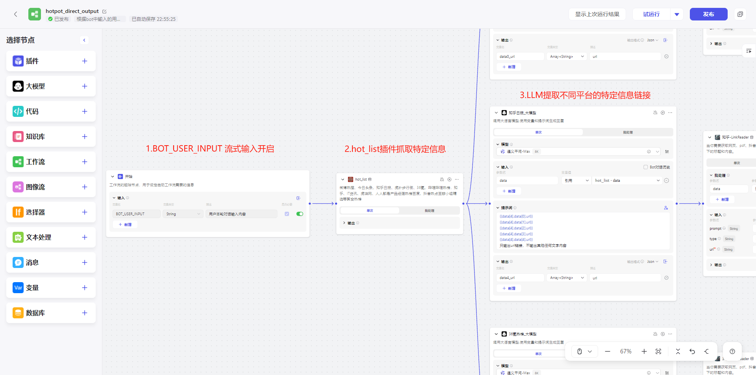The width and height of the screenshot is (756, 375).
Task: Open the Array<String> type dropdown for data4_url
Action: coord(567,278)
